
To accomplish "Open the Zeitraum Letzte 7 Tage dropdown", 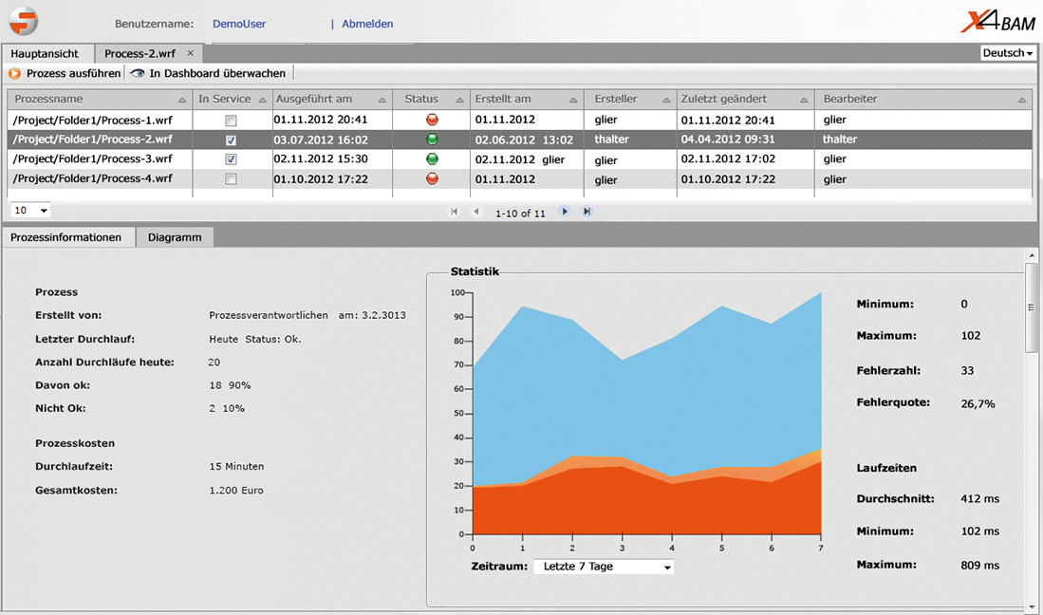I will click(604, 567).
